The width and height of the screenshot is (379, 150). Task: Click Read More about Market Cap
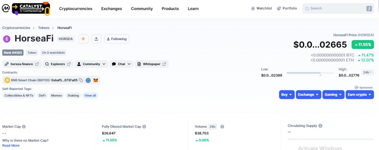[11, 146]
